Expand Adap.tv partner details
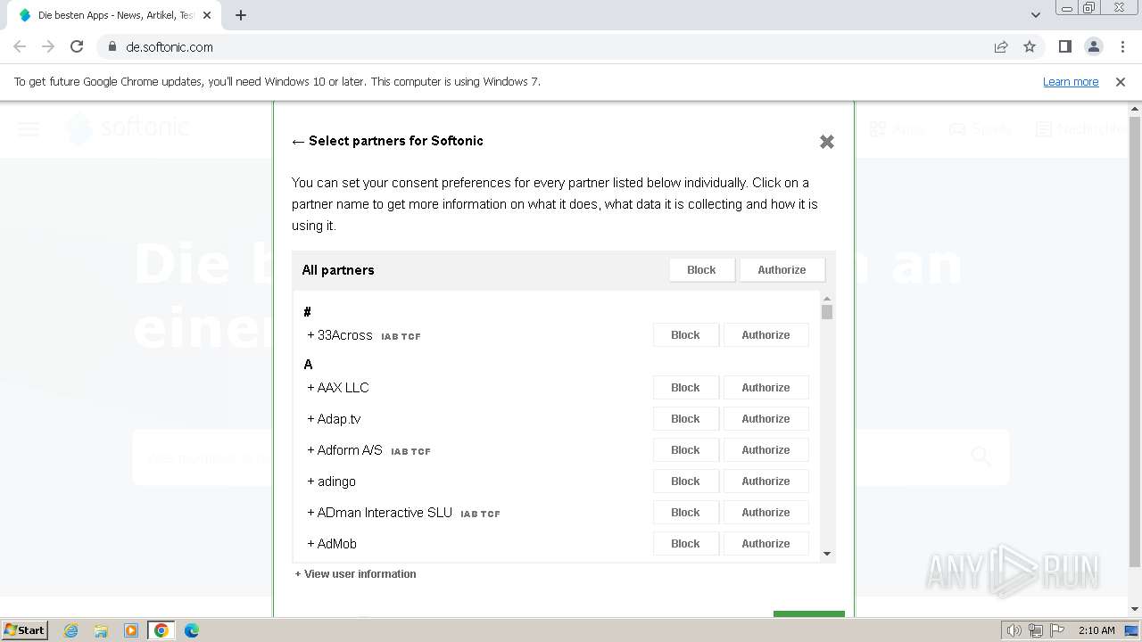The width and height of the screenshot is (1142, 642). (x=334, y=419)
